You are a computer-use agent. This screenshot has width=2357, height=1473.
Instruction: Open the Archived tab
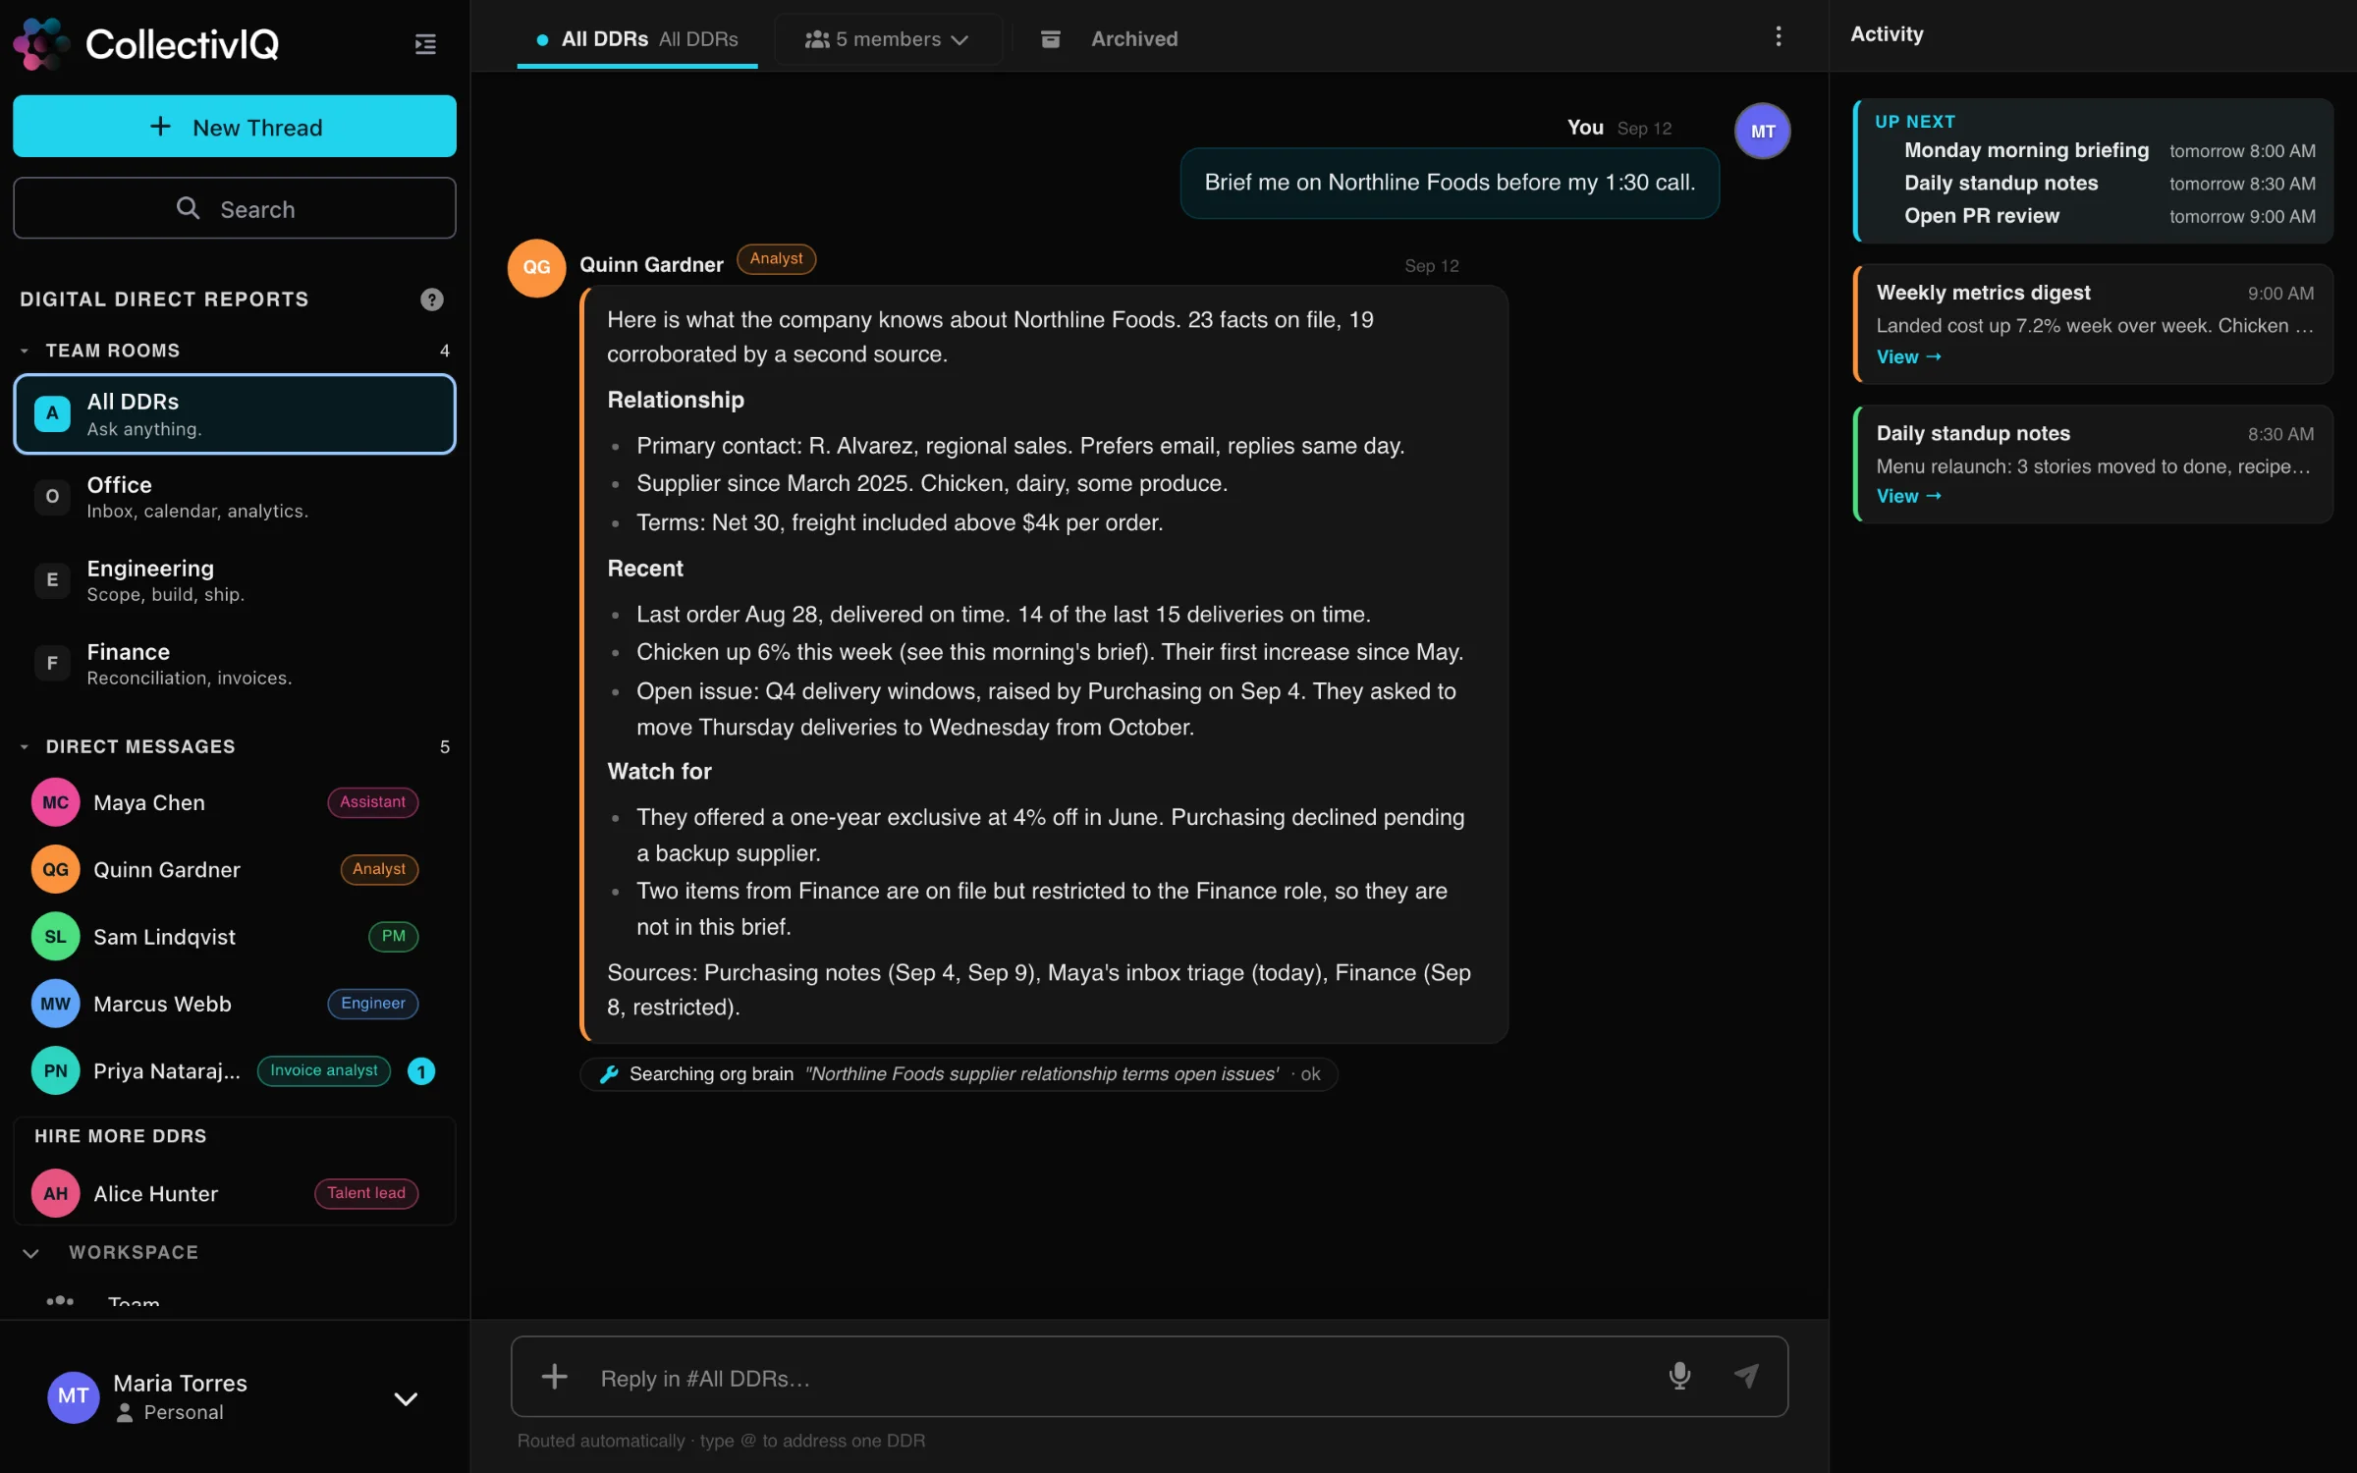point(1134,39)
